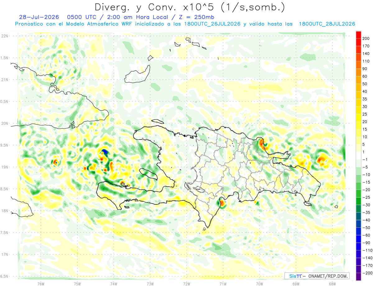
Task: Click the "21N" latitude axis label
Action: (x=5, y=80)
